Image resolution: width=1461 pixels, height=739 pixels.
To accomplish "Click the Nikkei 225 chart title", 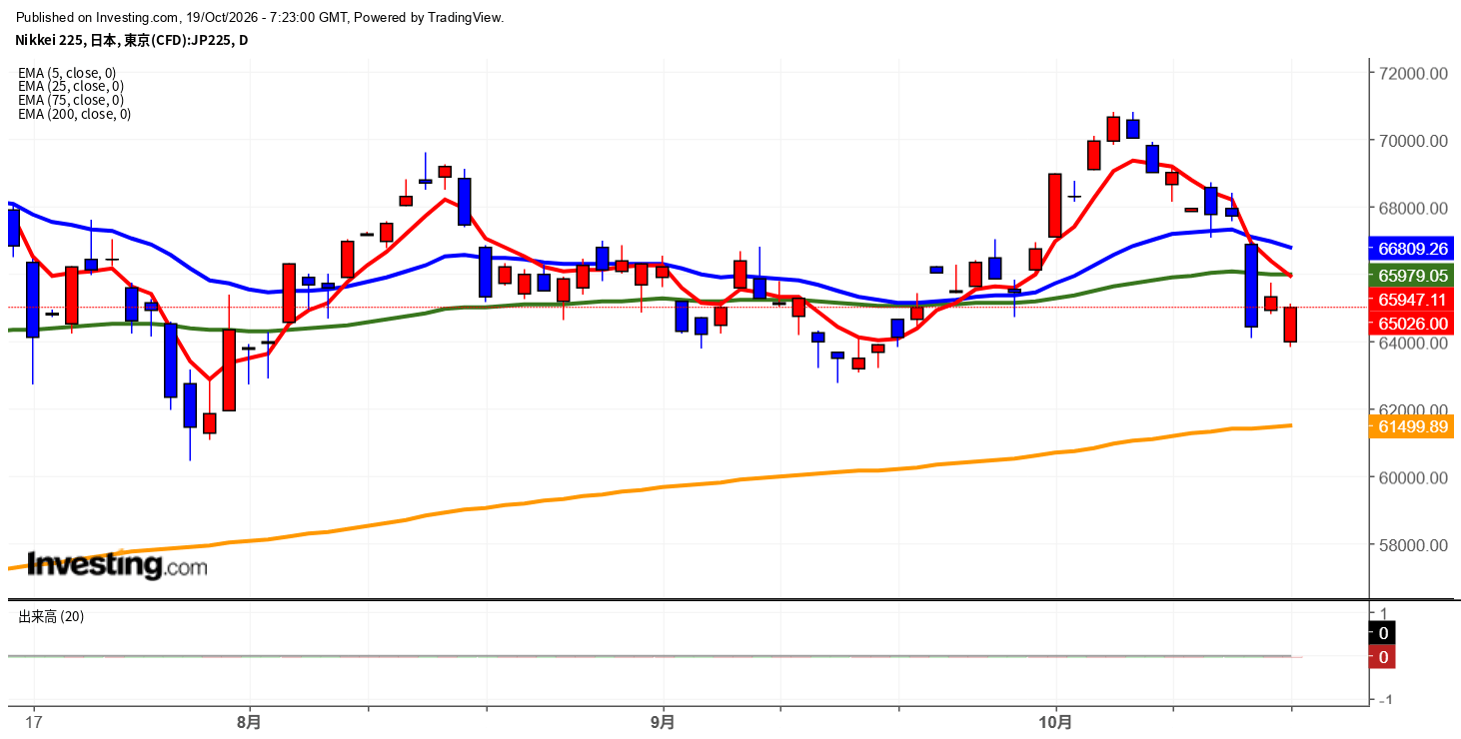I will 132,40.
